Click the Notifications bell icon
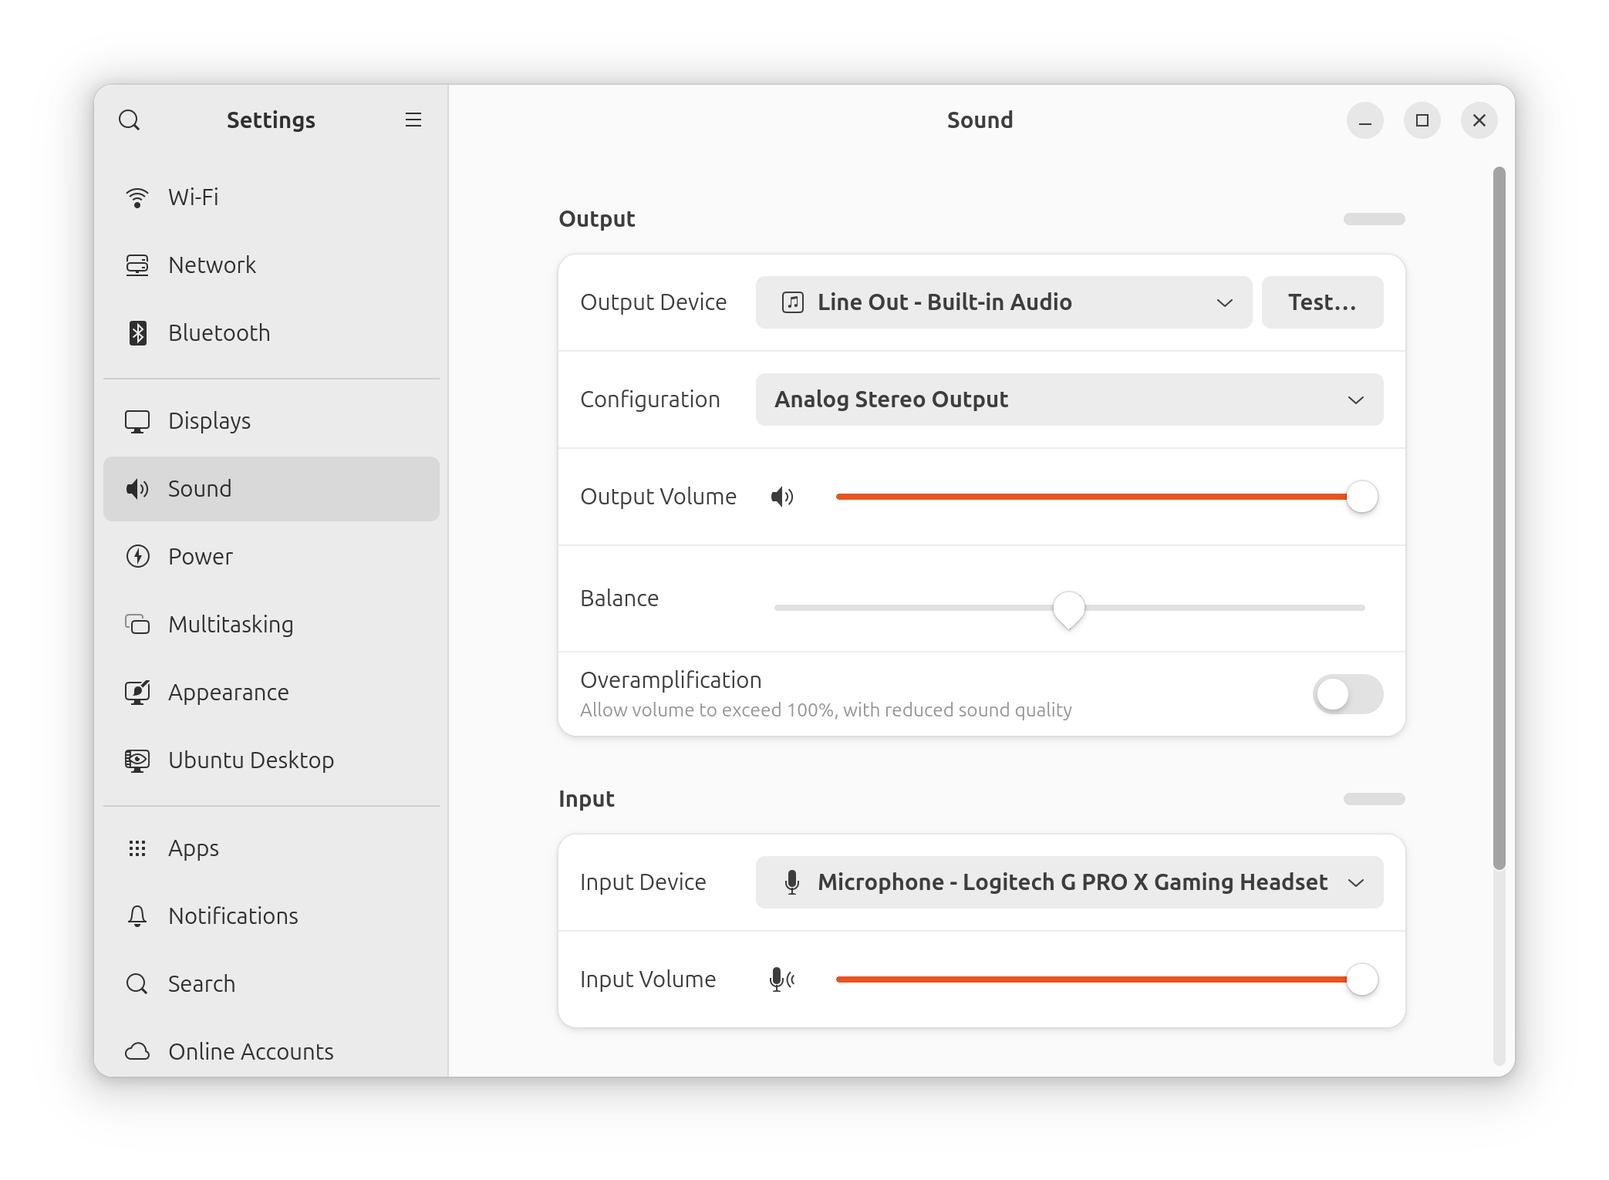The image size is (1609, 1180). point(137,916)
